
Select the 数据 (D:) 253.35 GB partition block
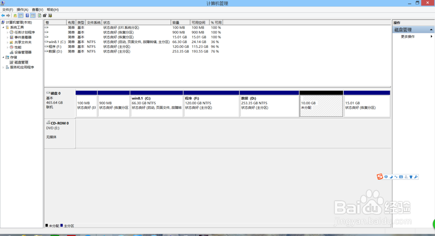pyautogui.click(x=269, y=104)
